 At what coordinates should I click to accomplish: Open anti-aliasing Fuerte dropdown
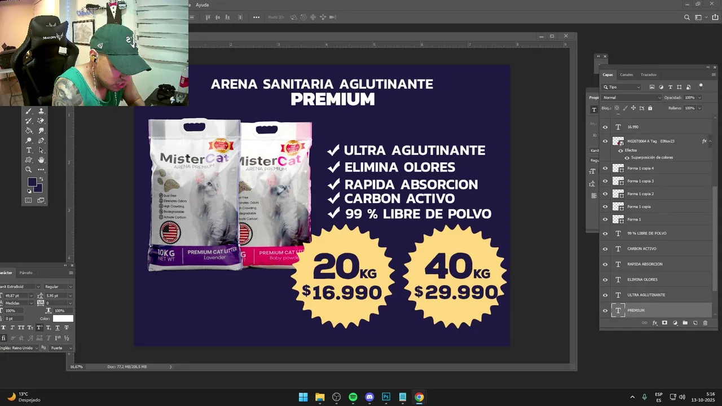(x=61, y=348)
